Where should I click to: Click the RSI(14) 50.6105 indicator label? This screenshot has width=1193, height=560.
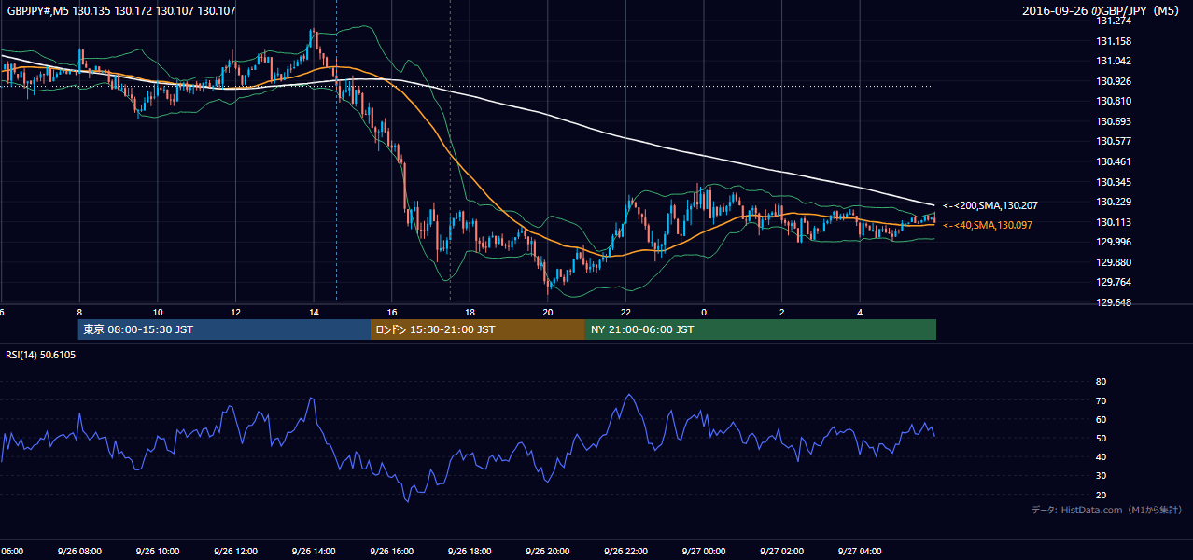click(41, 355)
